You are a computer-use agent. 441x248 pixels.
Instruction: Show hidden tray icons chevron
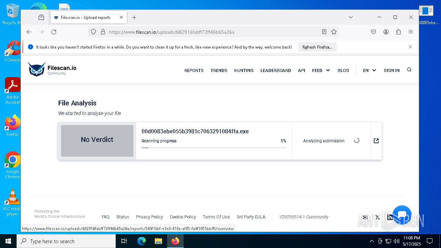(371, 241)
